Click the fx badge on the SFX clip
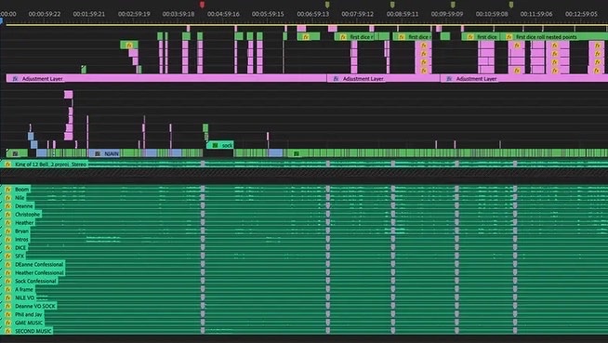The height and width of the screenshot is (343, 608). coord(8,257)
